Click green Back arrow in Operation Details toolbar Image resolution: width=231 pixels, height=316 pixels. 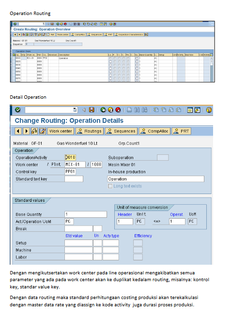pos(103,110)
